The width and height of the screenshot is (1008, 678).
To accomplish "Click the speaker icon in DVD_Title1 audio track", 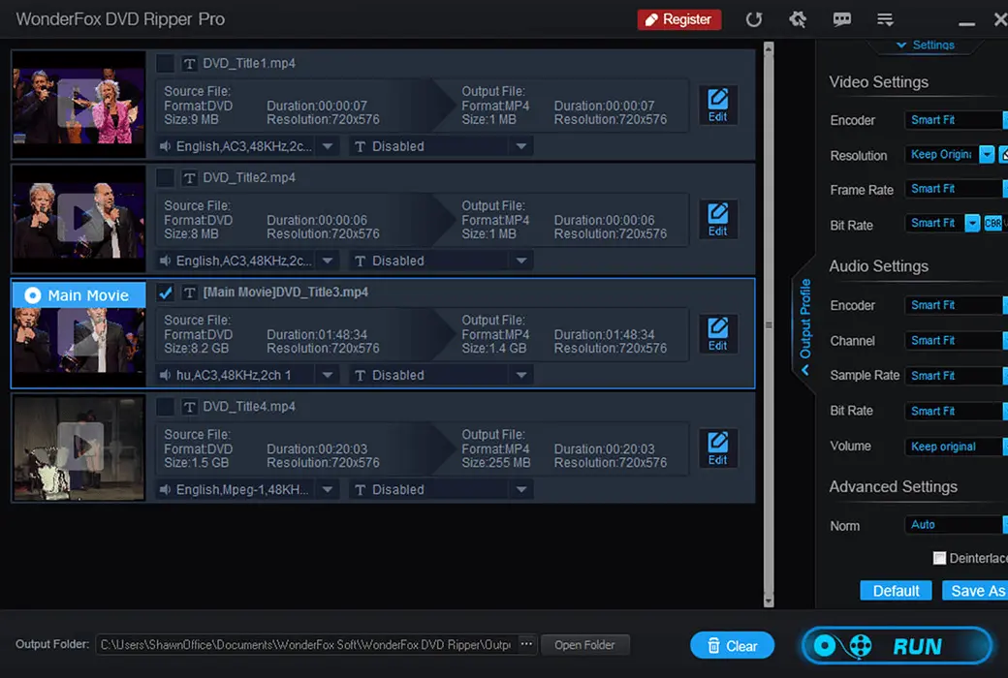I will tap(165, 146).
